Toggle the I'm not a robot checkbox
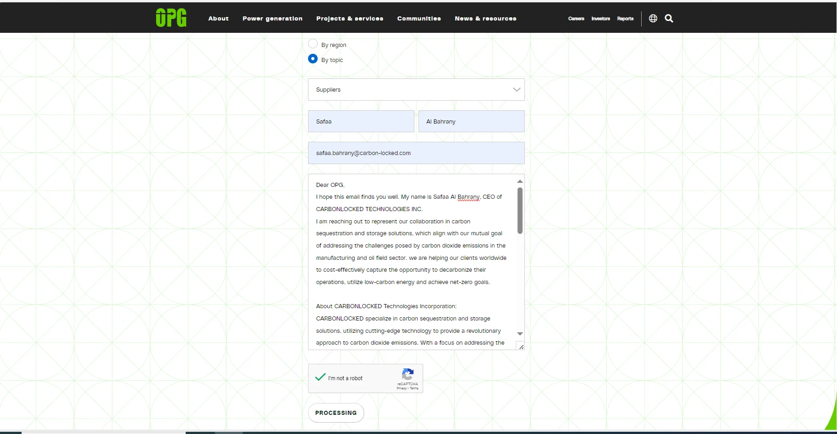The image size is (837, 434). click(320, 377)
